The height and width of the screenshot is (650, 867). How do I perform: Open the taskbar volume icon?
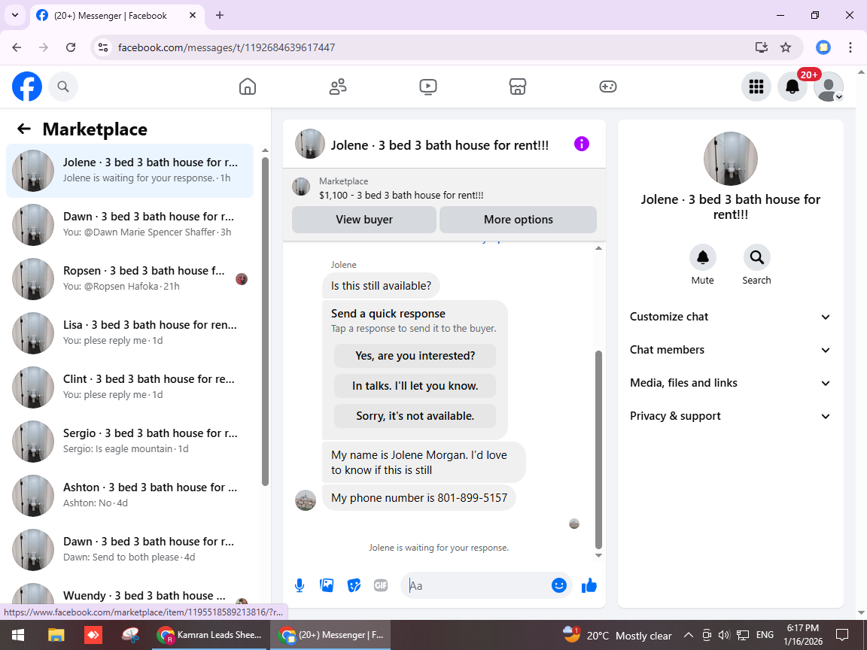click(724, 635)
